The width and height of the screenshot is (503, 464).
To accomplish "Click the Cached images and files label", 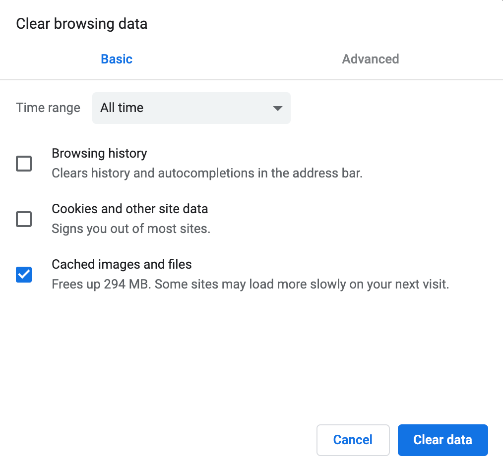I will [122, 265].
